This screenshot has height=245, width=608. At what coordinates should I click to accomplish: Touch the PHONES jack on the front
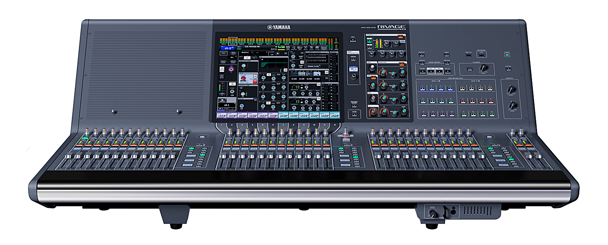coord(453,213)
